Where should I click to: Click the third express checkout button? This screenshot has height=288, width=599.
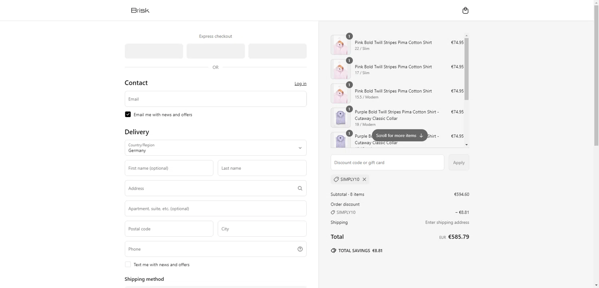(278, 51)
